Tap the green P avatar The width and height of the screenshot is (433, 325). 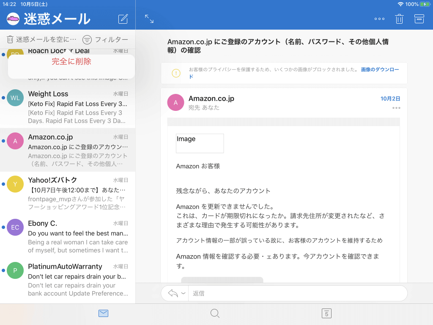[15, 270]
